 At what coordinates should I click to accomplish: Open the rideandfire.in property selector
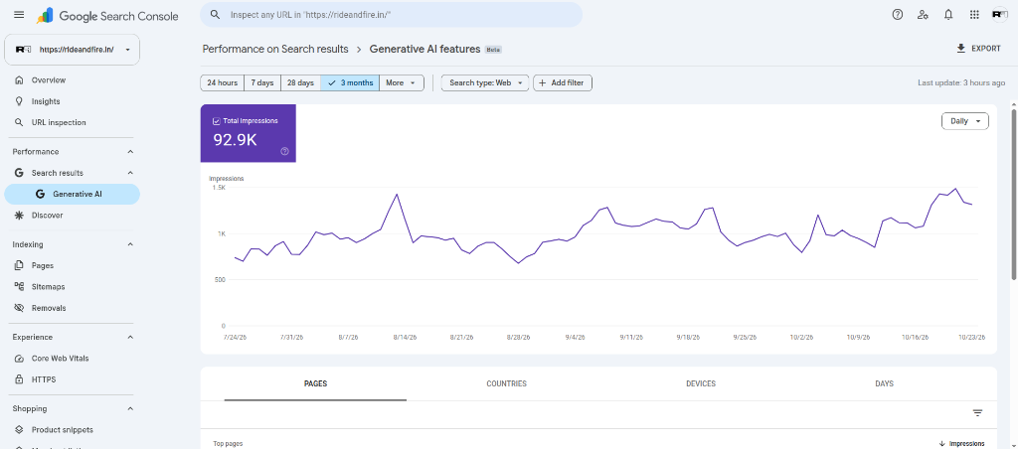[72, 50]
